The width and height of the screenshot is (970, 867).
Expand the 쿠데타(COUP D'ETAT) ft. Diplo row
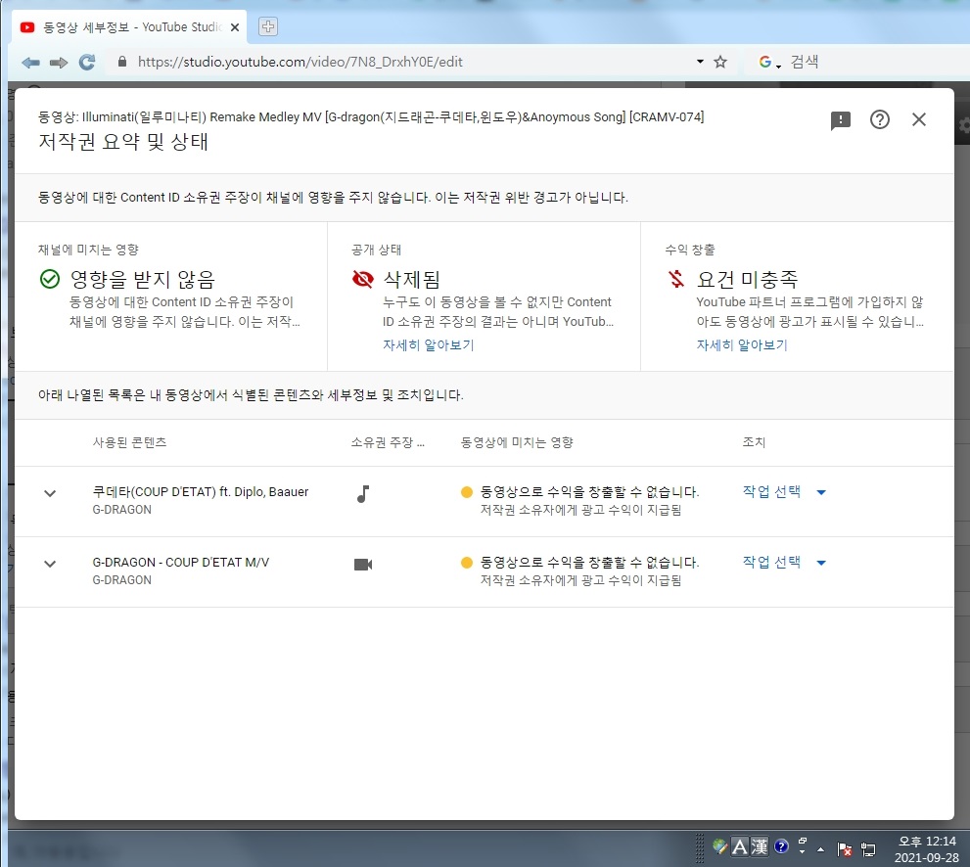click(x=50, y=493)
